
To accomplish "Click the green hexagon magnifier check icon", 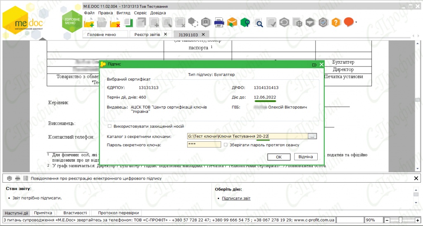I will pyautogui.click(x=245, y=22).
